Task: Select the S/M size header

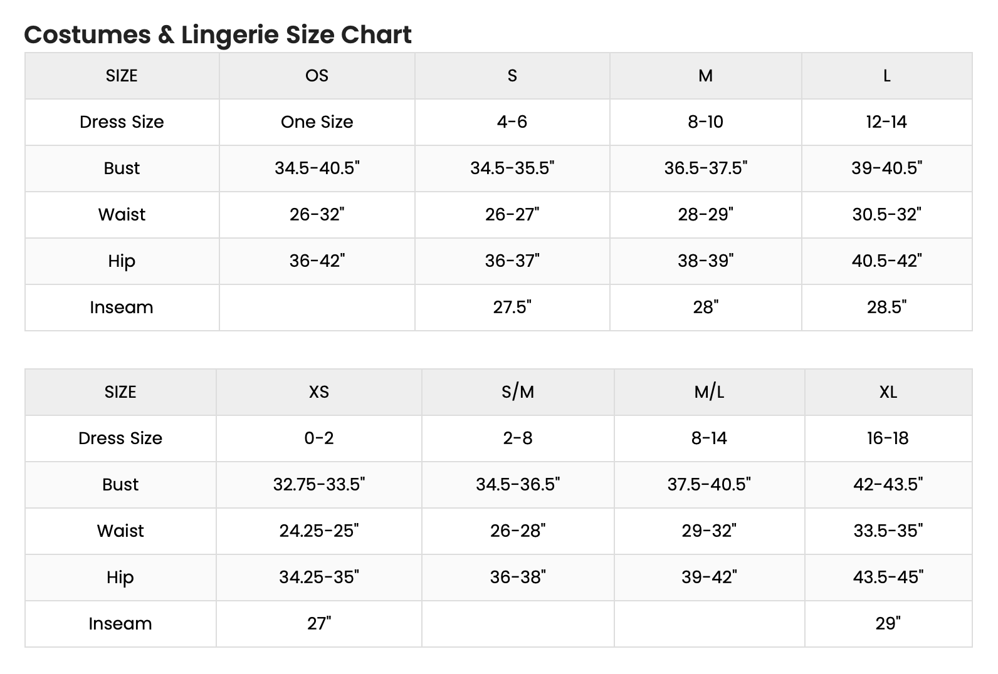Action: 518,392
